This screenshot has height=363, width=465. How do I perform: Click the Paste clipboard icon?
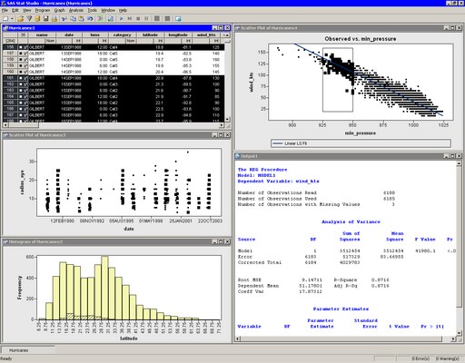[x=81, y=19]
